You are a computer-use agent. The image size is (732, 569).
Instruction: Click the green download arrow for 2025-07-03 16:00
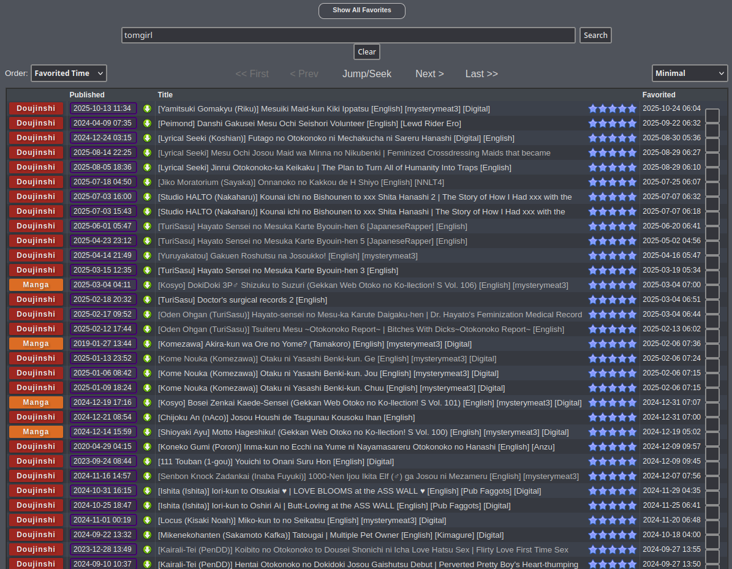point(147,197)
